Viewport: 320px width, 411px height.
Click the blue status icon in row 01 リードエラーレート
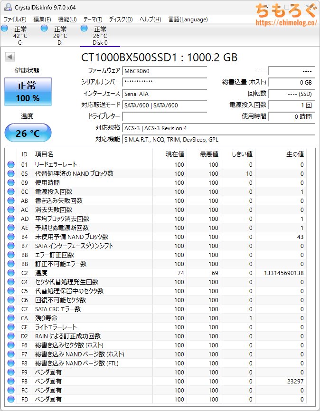tap(11, 164)
